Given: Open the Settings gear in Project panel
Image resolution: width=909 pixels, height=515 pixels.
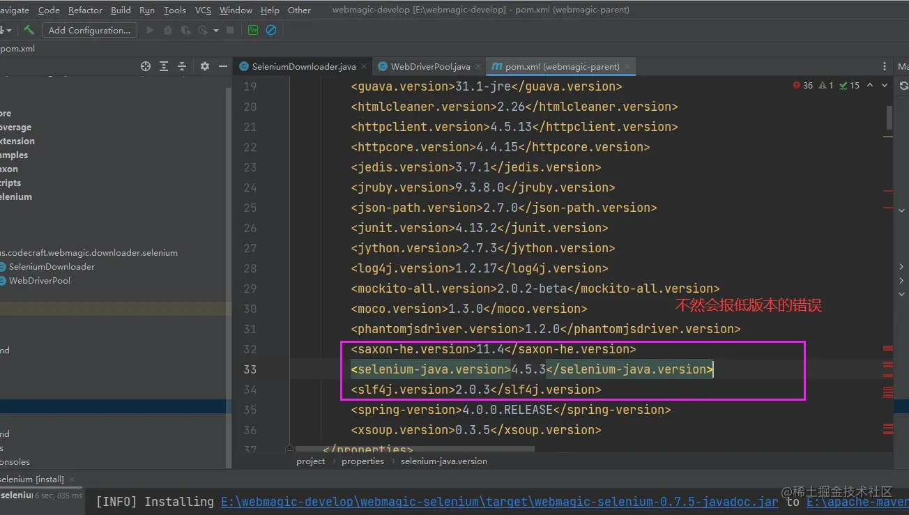Looking at the screenshot, I should click(x=205, y=66).
